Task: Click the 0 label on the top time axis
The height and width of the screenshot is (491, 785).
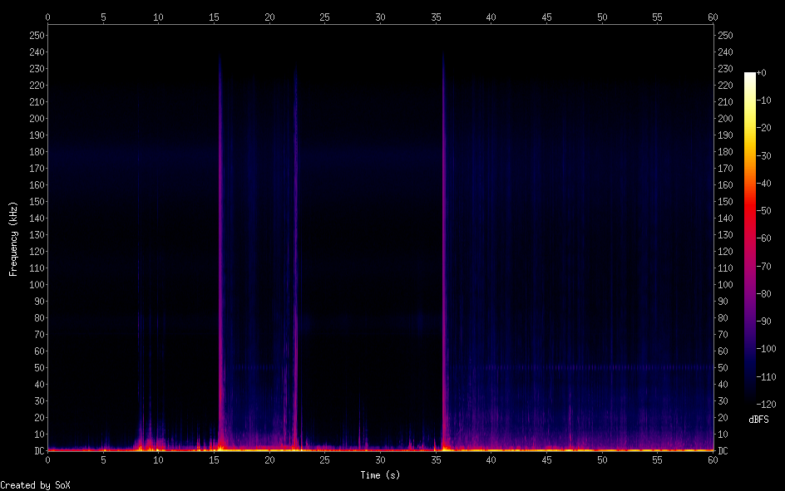Action: point(47,17)
